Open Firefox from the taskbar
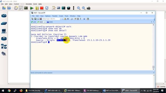 point(21,91)
